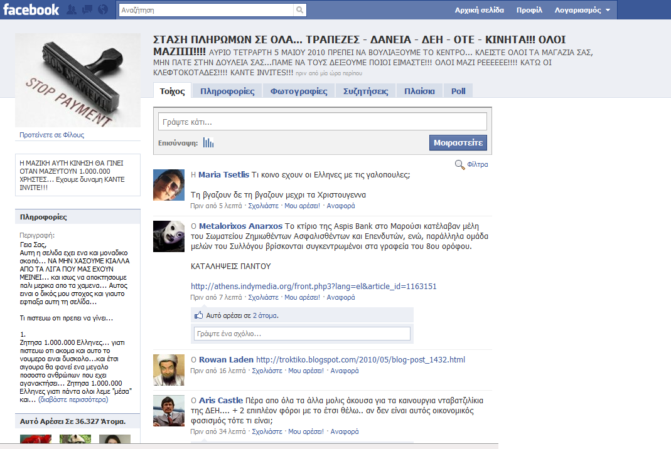Click Αναφορά on Rowan Laden post

click(x=345, y=371)
